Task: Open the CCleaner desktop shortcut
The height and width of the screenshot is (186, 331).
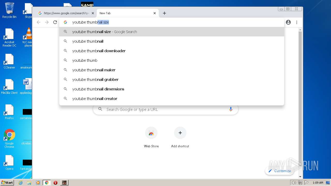Action: click(x=9, y=61)
